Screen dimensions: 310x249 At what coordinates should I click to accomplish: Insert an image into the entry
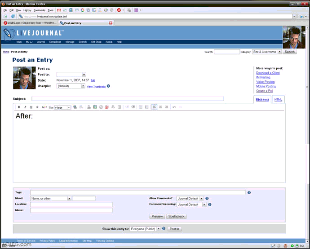coord(95,107)
